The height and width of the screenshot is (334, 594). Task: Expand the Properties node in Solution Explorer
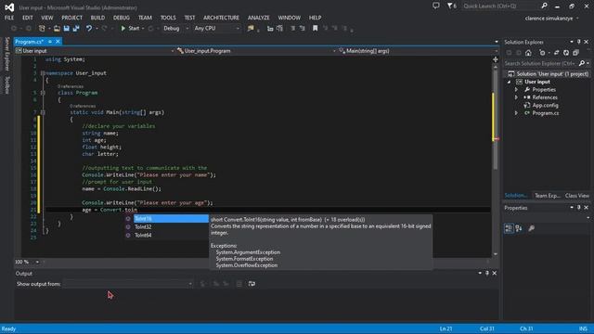coord(516,90)
